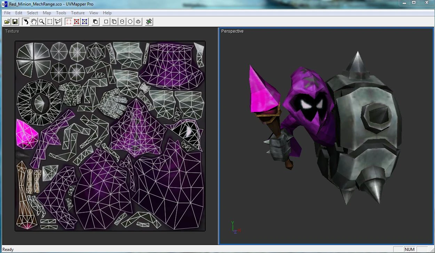Toggle the red dashed select mode

tap(69, 22)
